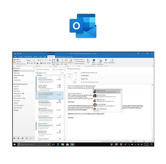Click Discard to delete the draft
The width and height of the screenshot is (166, 164).
tap(77, 69)
